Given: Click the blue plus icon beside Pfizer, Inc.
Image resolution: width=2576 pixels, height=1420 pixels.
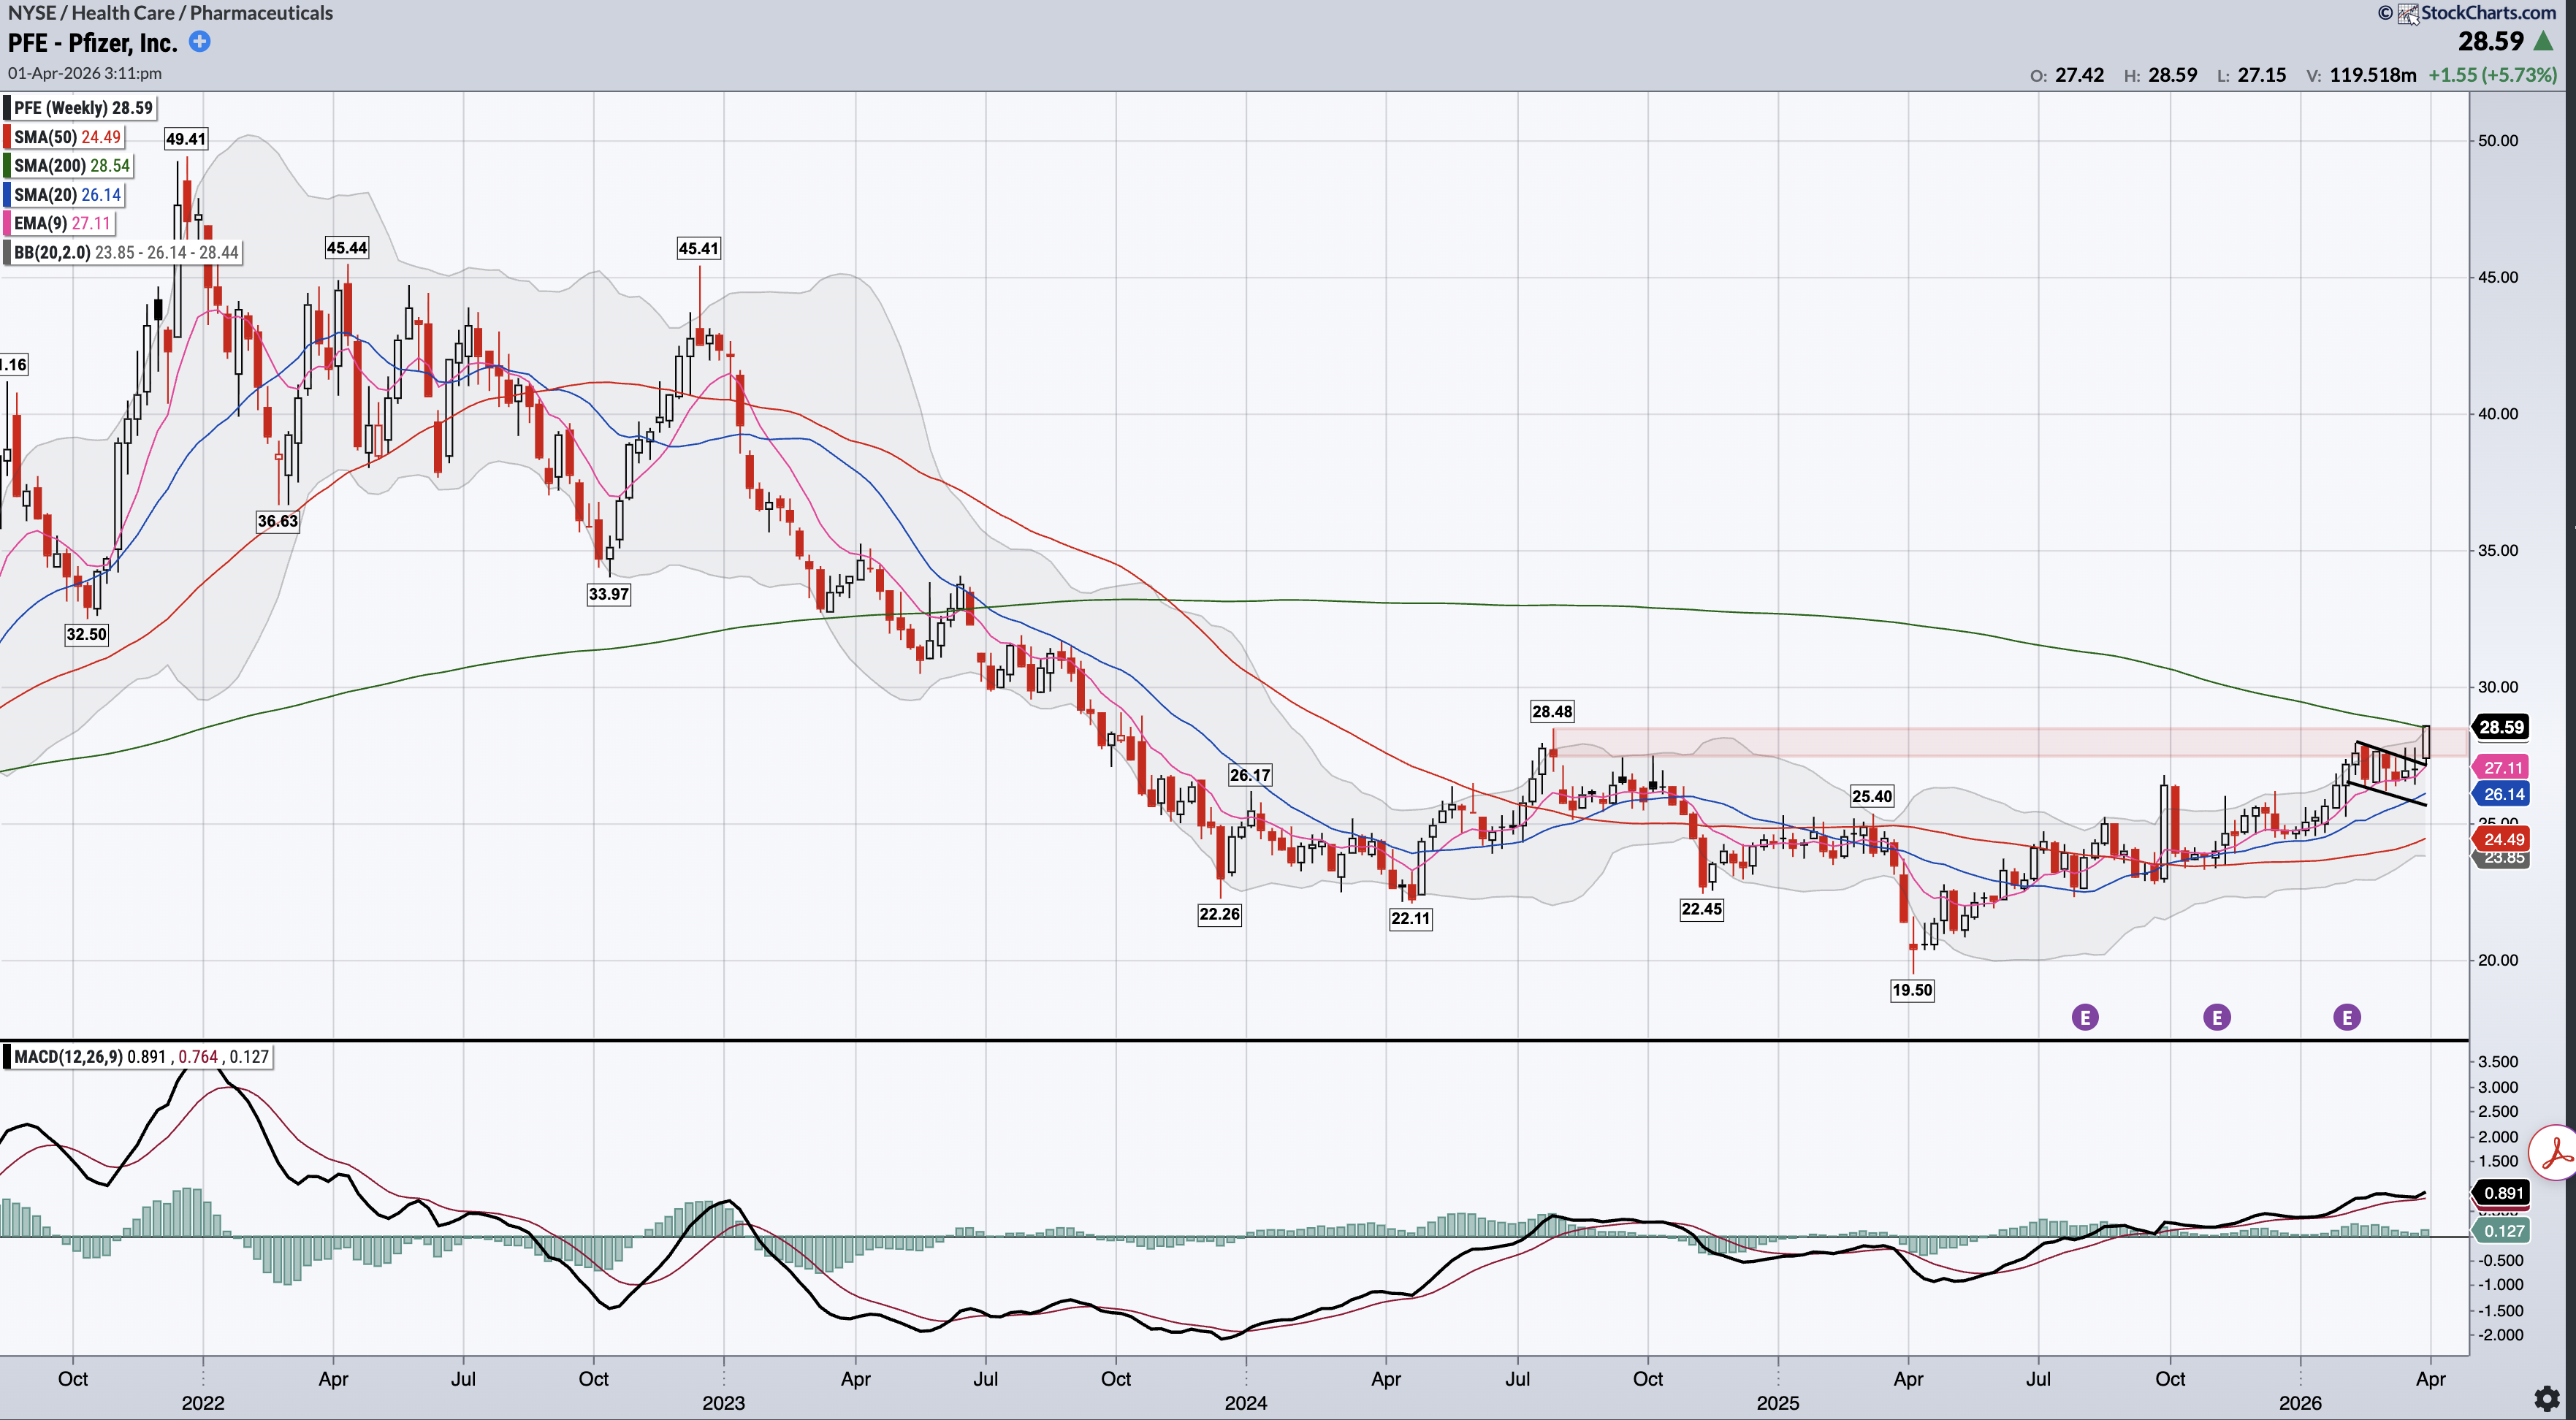Looking at the screenshot, I should [200, 41].
